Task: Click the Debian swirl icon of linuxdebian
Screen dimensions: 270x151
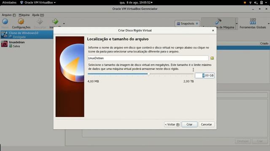Action: coord(5,44)
